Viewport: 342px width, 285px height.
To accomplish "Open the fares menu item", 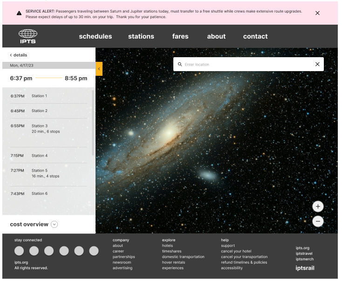I will click(x=181, y=37).
